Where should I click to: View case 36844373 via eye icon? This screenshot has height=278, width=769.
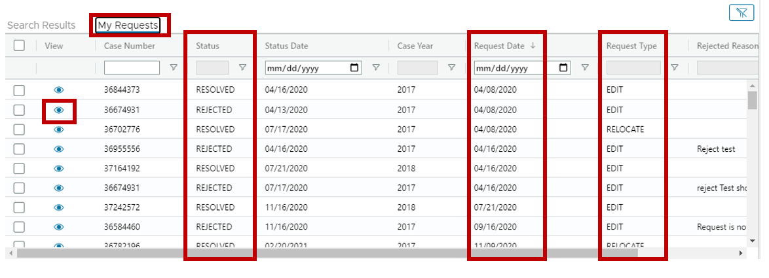tap(59, 90)
